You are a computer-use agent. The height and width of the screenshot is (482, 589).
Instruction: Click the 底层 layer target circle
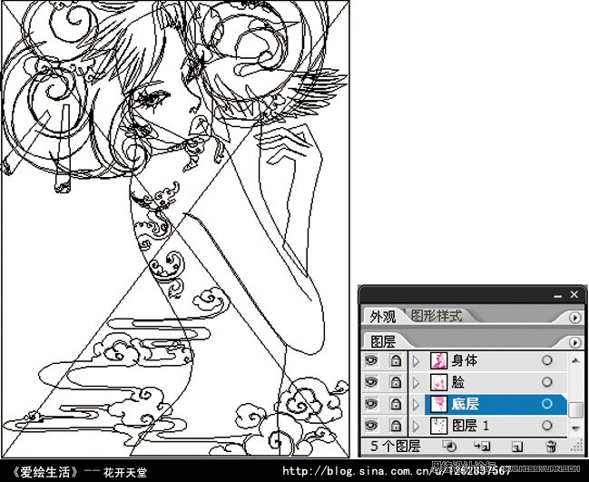click(x=547, y=404)
